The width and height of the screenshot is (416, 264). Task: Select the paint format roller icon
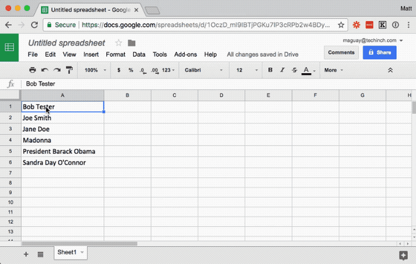70,70
